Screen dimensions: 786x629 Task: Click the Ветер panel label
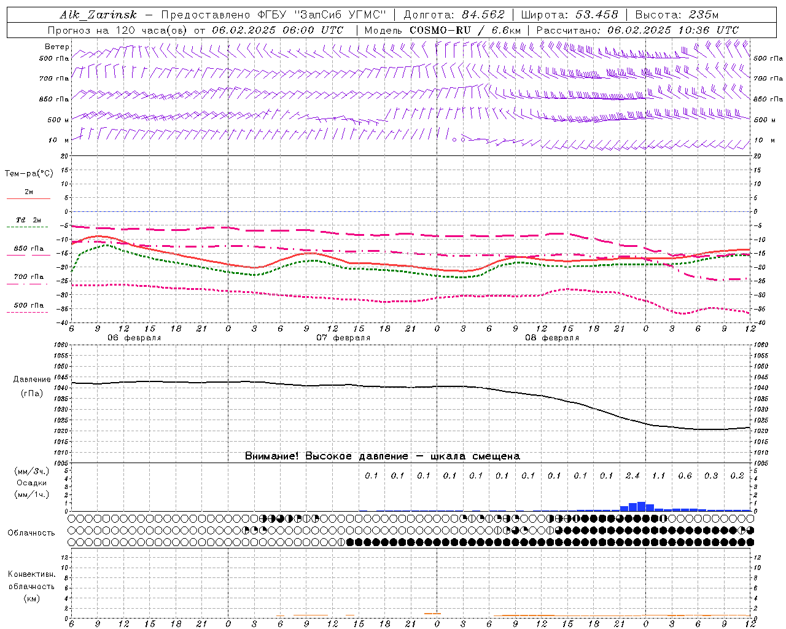57,47
